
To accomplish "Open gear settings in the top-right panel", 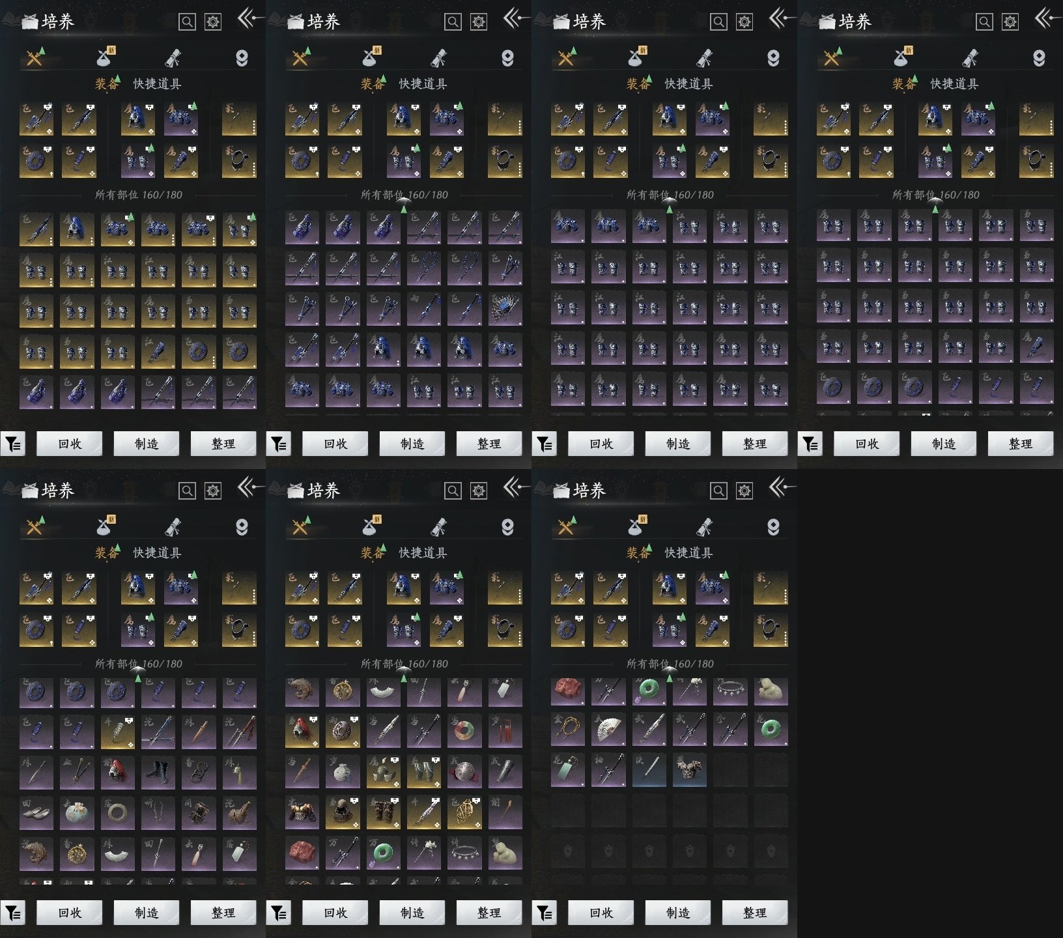I will 1010,22.
